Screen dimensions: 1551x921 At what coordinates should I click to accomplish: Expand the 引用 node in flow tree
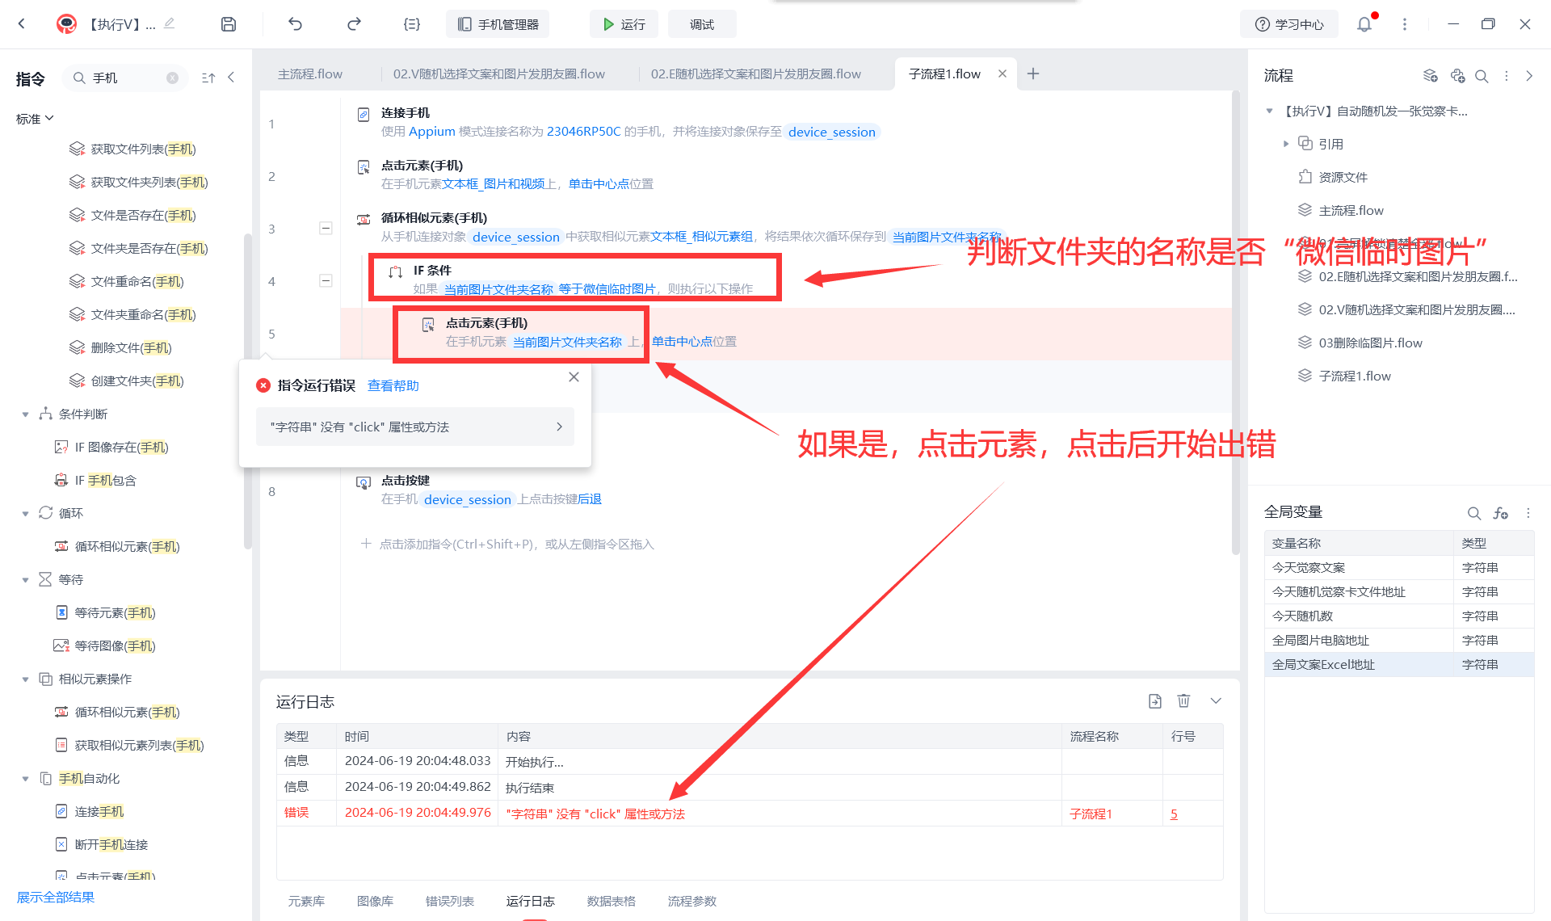coord(1286,144)
